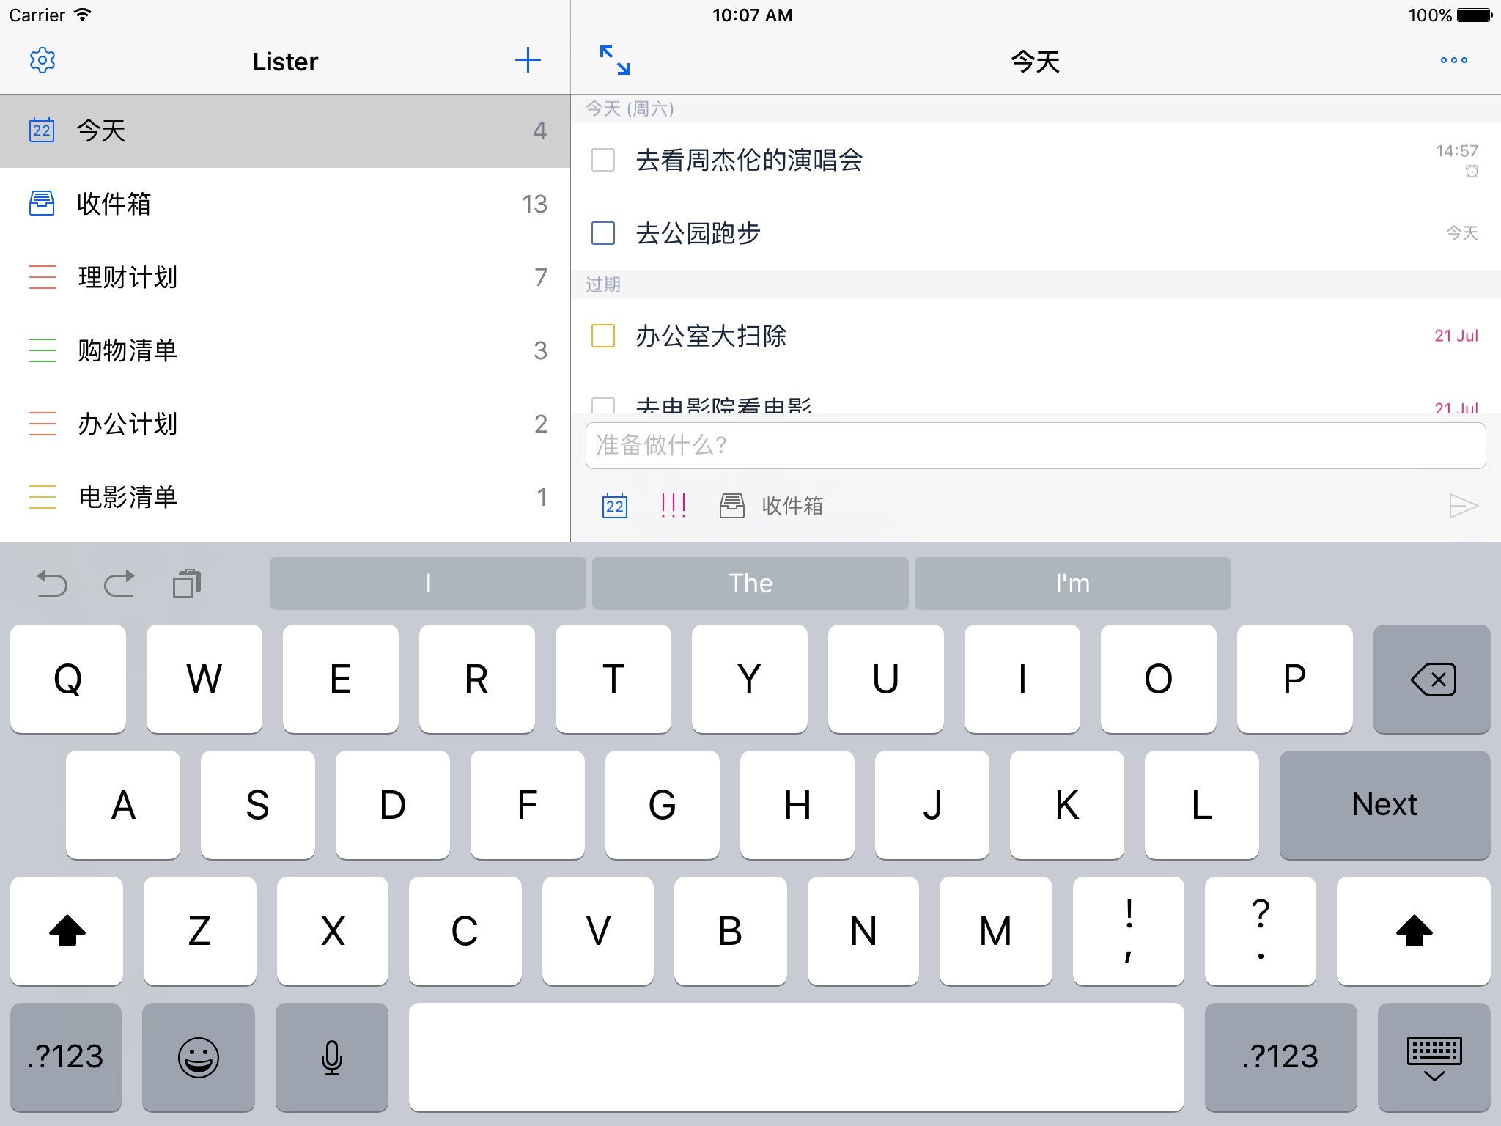Click the count 13 beside 收件箱
1501x1126 pixels.
(x=535, y=204)
